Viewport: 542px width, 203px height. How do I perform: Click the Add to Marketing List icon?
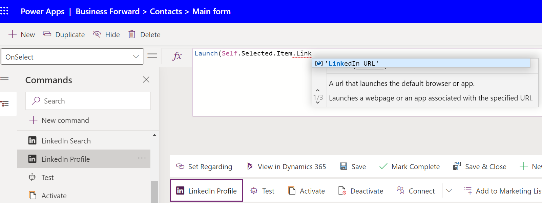pos(468,190)
